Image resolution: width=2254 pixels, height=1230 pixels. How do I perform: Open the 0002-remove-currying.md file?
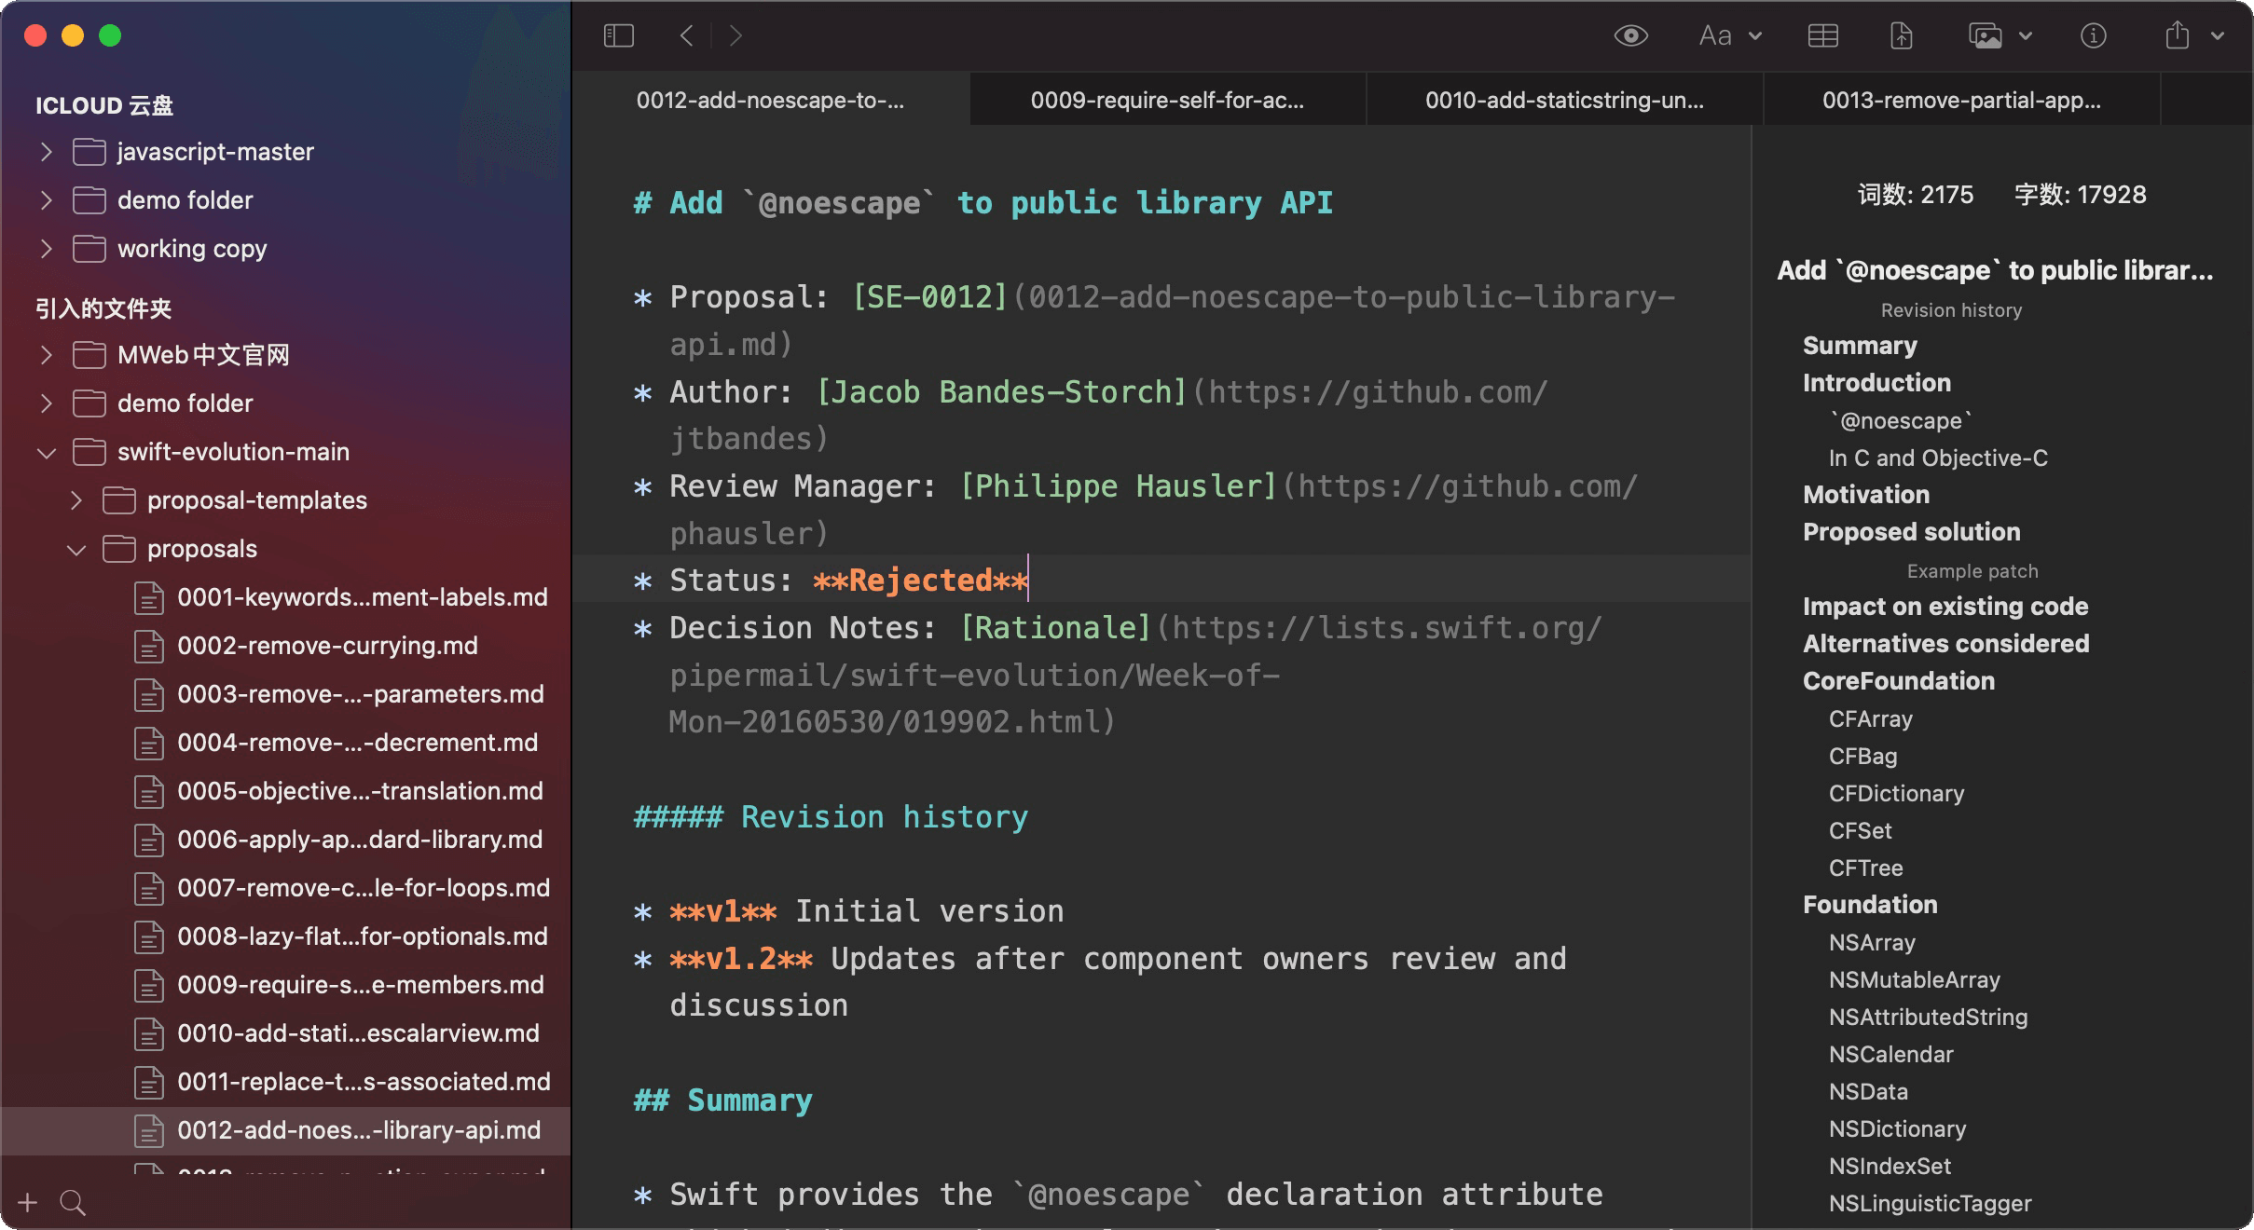327,646
